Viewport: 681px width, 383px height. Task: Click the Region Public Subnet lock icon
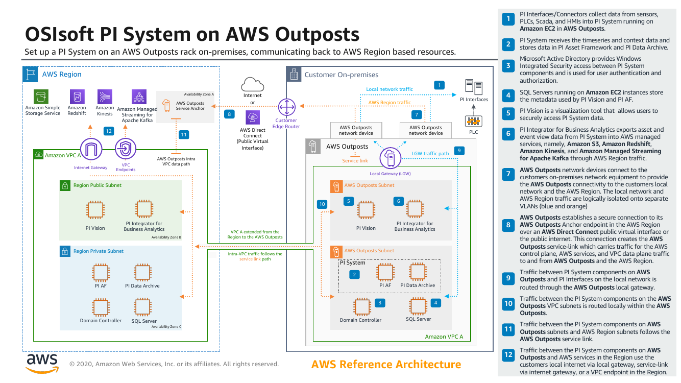[x=65, y=186]
